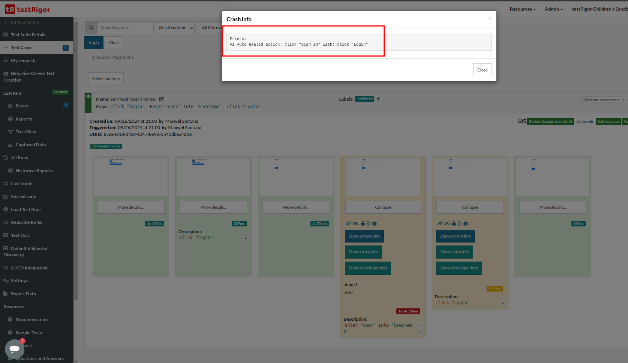Expand the Resources top menu
Image resolution: width=628 pixels, height=363 pixels.
click(522, 9)
